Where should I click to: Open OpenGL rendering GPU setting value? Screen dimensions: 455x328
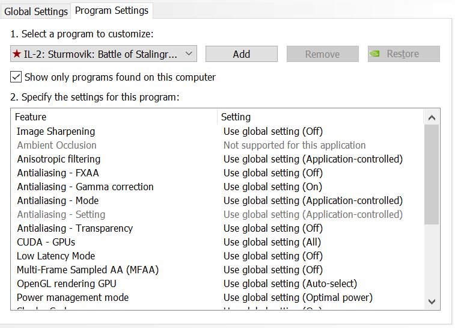[290, 283]
